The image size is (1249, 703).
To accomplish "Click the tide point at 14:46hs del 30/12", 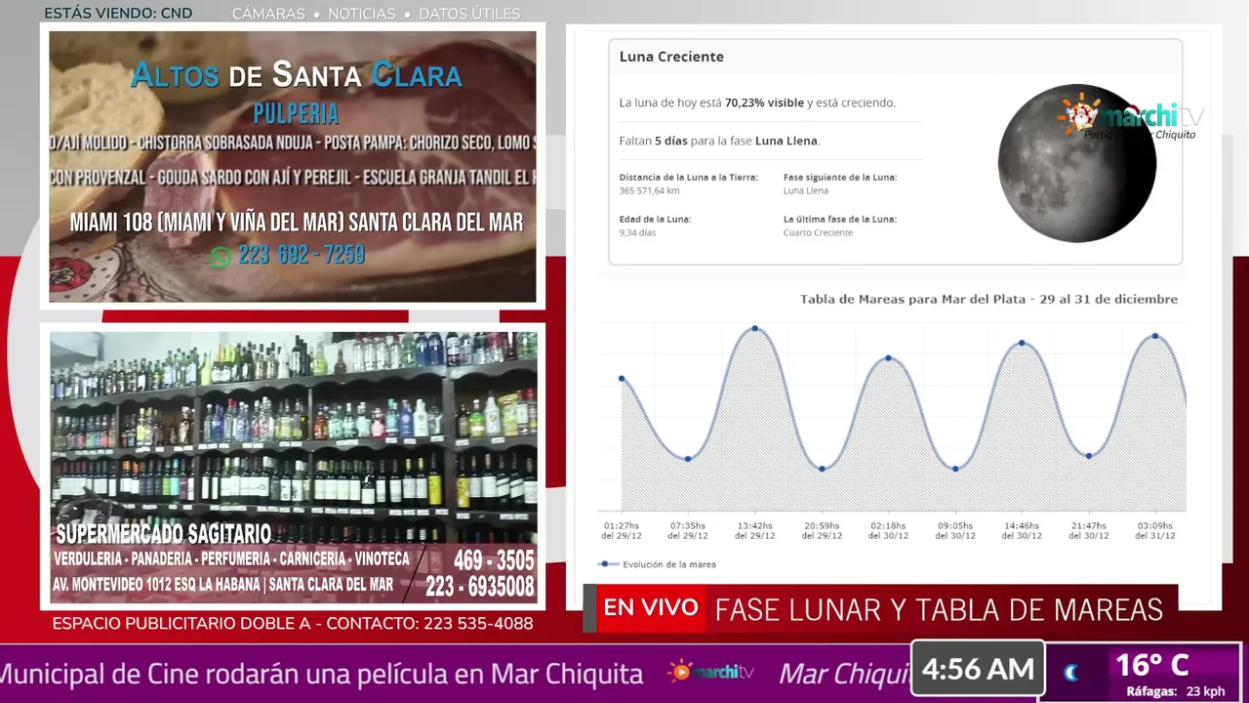I will 1022,343.
